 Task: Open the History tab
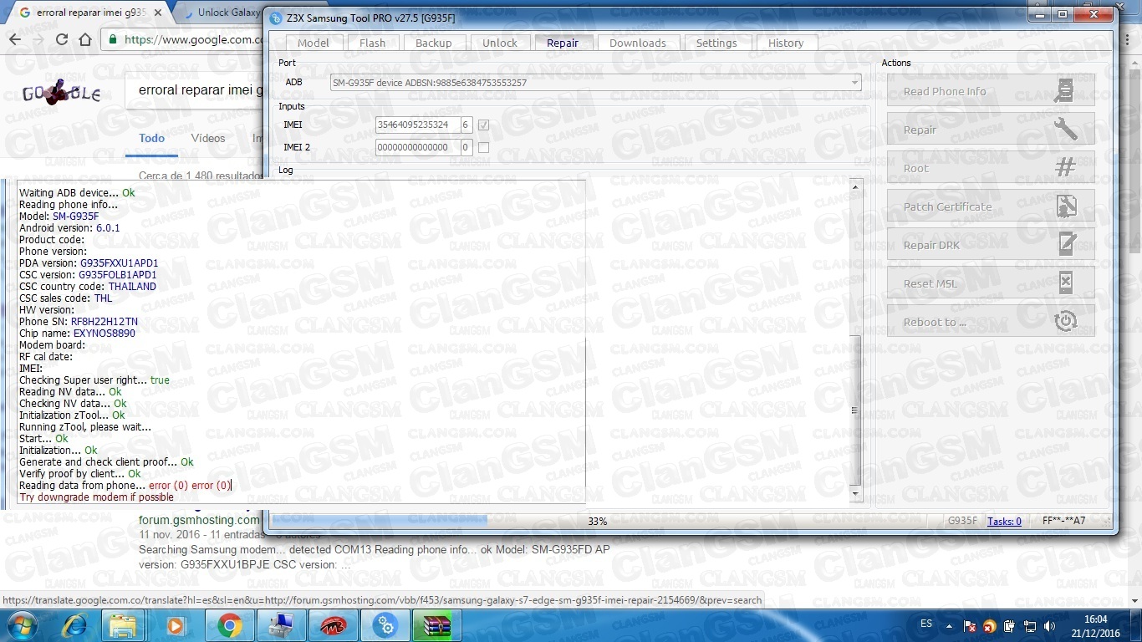[786, 43]
